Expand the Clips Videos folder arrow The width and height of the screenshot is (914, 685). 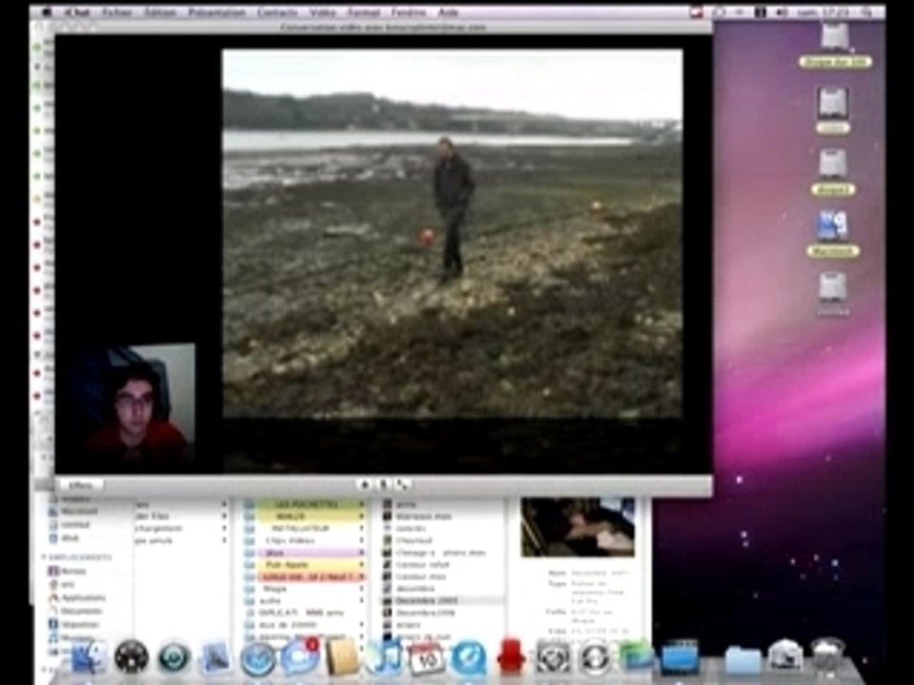coord(362,540)
